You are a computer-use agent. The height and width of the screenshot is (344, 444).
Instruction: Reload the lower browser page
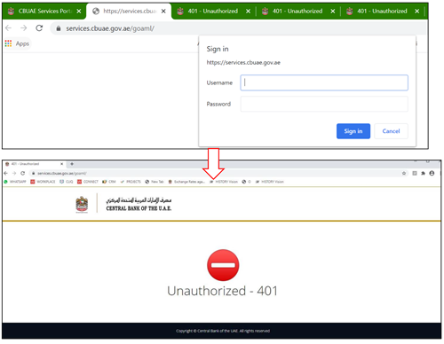[22, 173]
